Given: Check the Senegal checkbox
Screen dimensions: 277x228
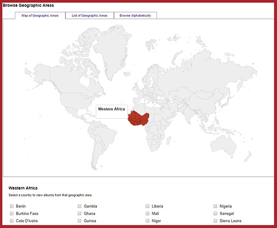Looking at the screenshot, I should point(216,214).
